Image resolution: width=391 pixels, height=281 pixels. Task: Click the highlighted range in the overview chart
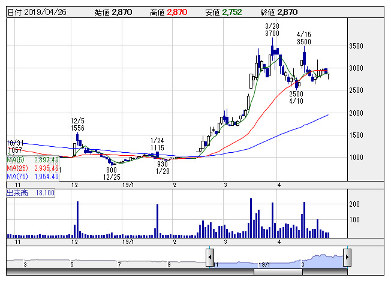278,260
